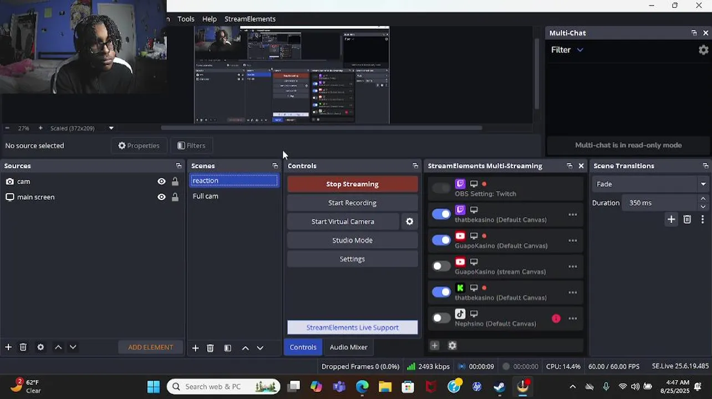Delete the selected scene with the trash icon

pyautogui.click(x=210, y=348)
